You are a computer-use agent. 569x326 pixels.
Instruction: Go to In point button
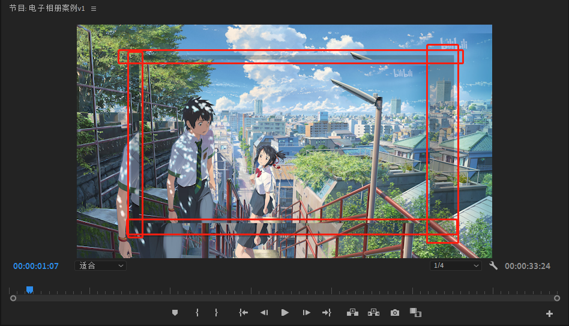tap(244, 313)
